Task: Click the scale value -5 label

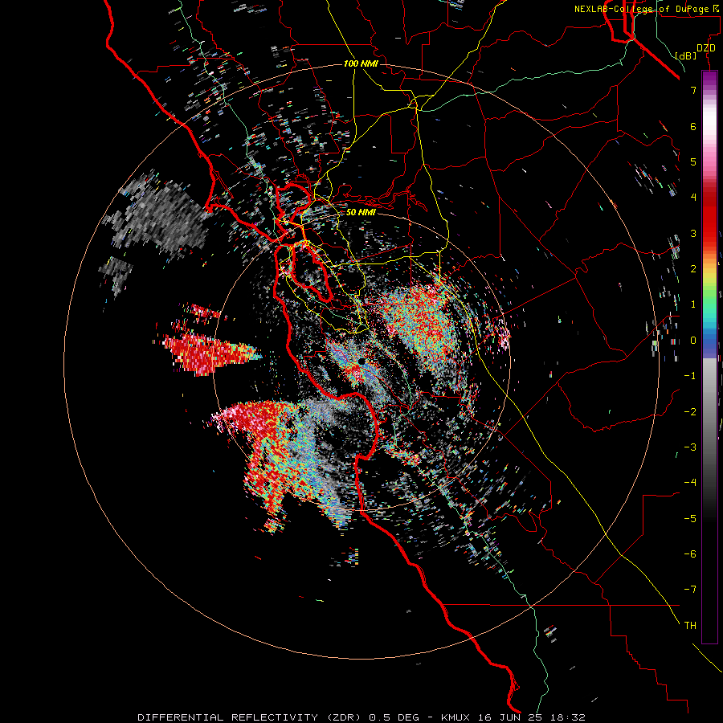Action: pyautogui.click(x=690, y=519)
